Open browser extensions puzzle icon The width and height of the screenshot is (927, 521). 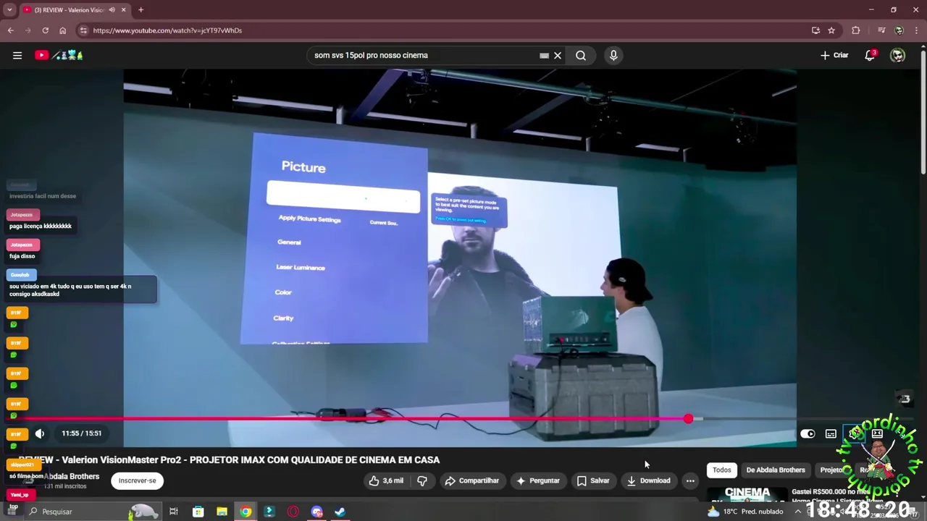[856, 30]
